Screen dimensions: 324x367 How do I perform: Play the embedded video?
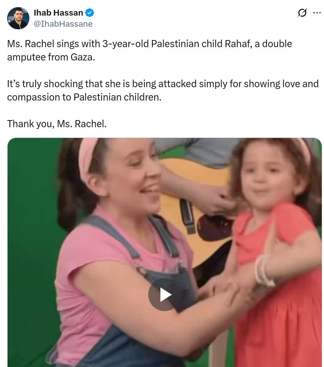click(x=164, y=294)
